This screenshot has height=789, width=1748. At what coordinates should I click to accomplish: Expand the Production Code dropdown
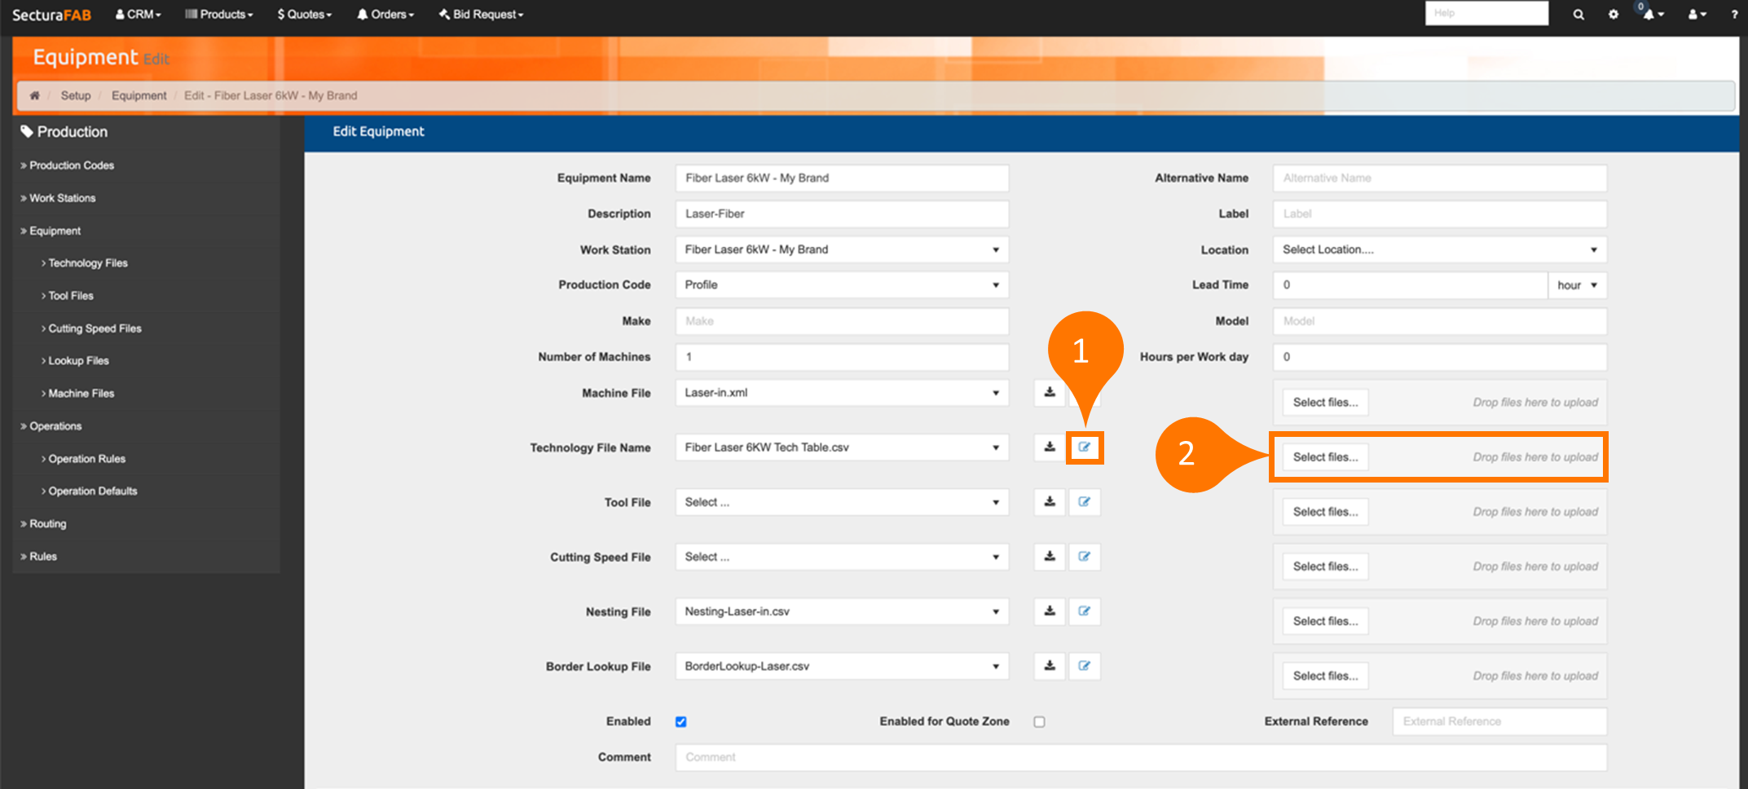pos(842,285)
